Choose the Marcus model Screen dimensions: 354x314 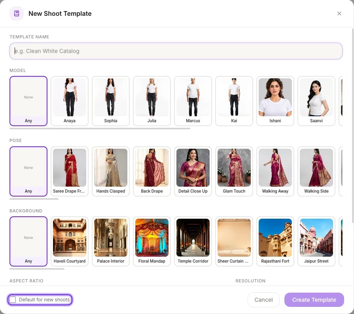193,101
